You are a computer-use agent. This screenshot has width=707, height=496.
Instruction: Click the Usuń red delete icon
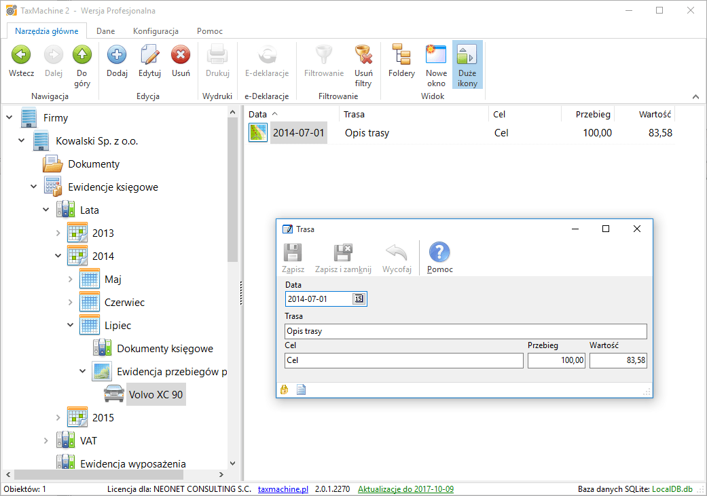pyautogui.click(x=181, y=56)
